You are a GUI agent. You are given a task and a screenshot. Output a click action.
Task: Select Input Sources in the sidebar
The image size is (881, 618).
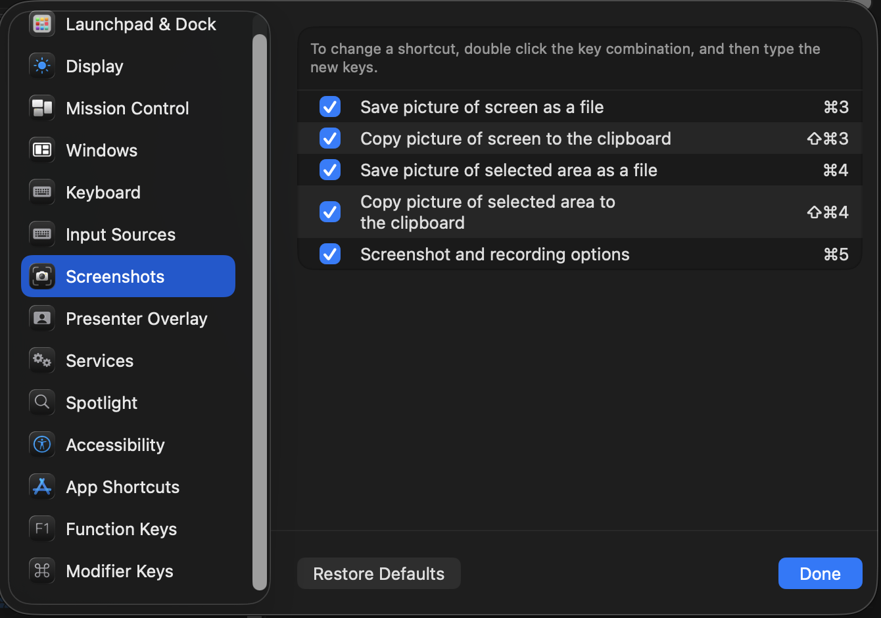pos(120,235)
